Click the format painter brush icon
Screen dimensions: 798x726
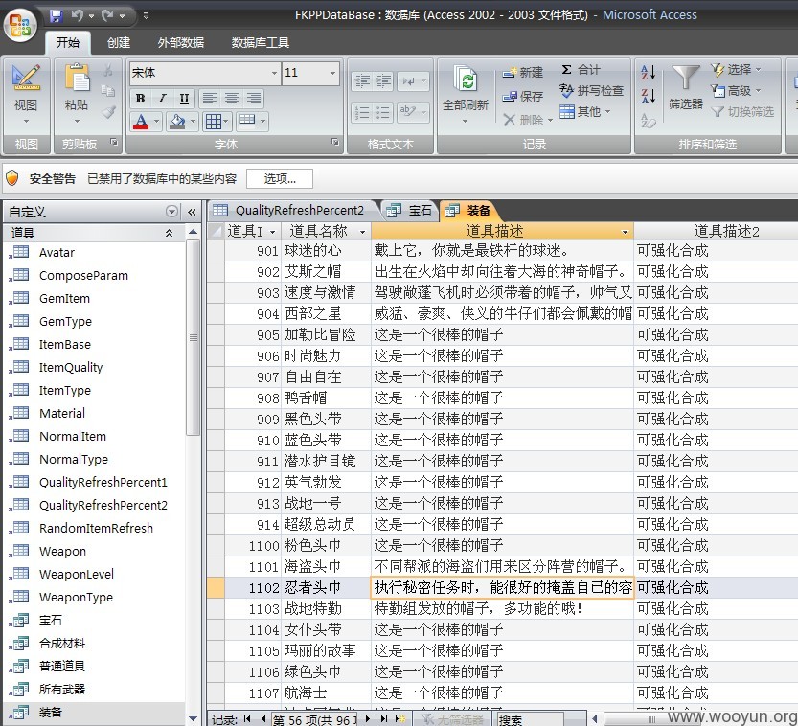pos(108,112)
